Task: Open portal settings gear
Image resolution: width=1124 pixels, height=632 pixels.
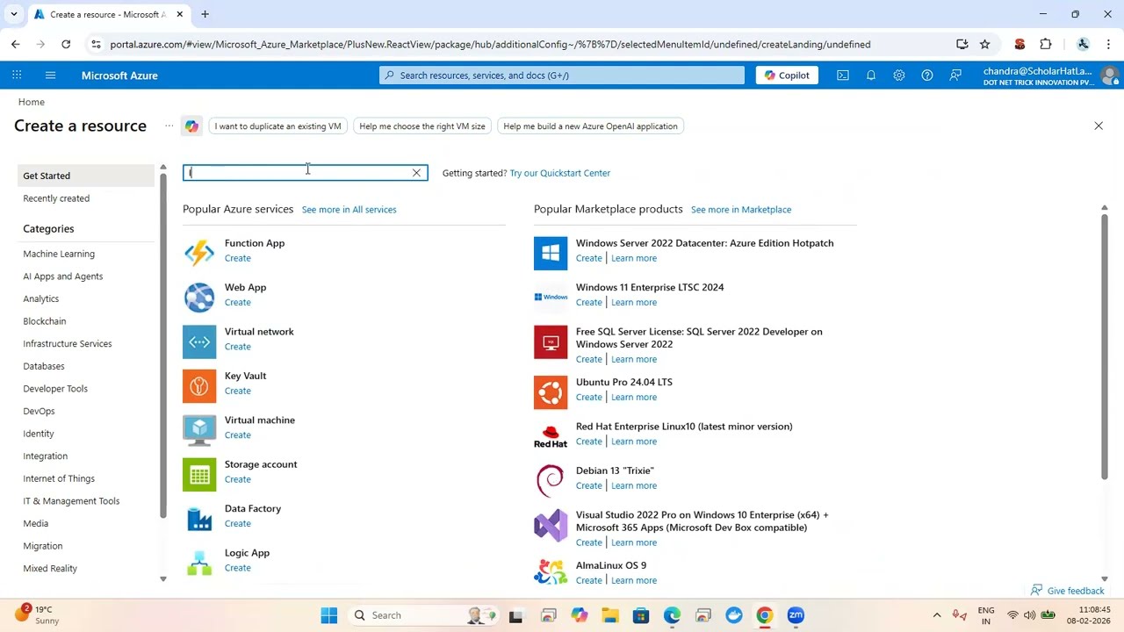Action: pyautogui.click(x=899, y=75)
